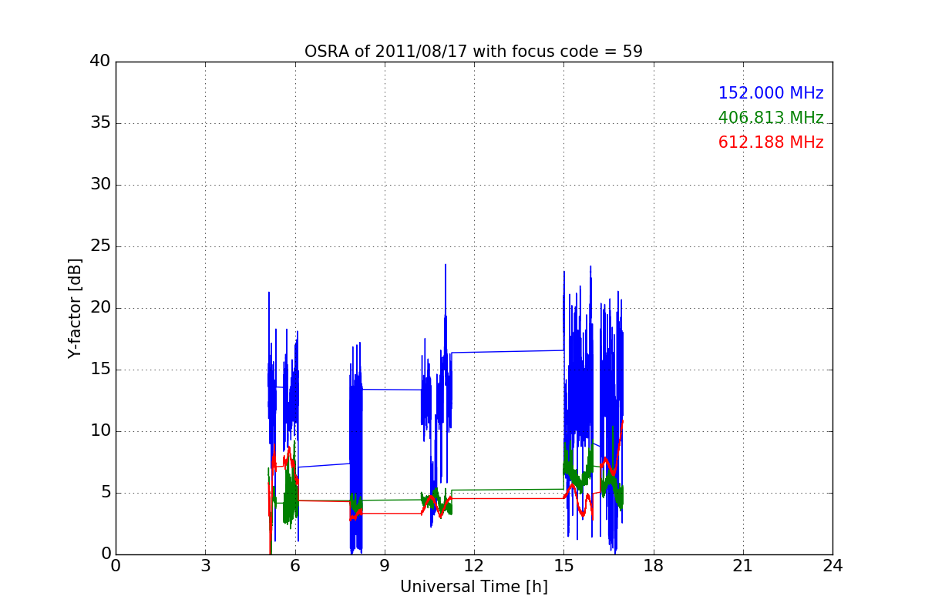Select the 152.000 MHz legend label

pyautogui.click(x=771, y=93)
